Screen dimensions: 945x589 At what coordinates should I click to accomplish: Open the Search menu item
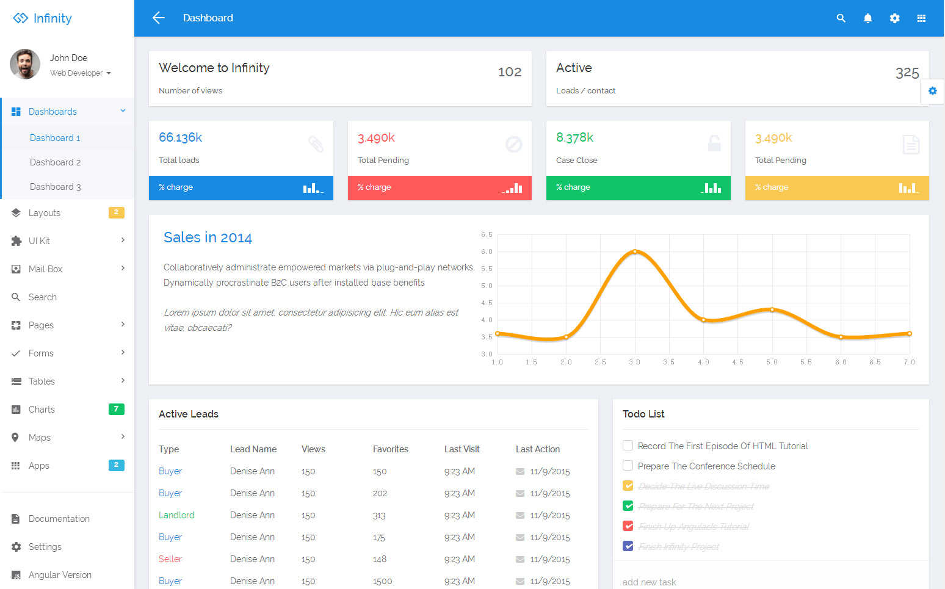[67, 297]
